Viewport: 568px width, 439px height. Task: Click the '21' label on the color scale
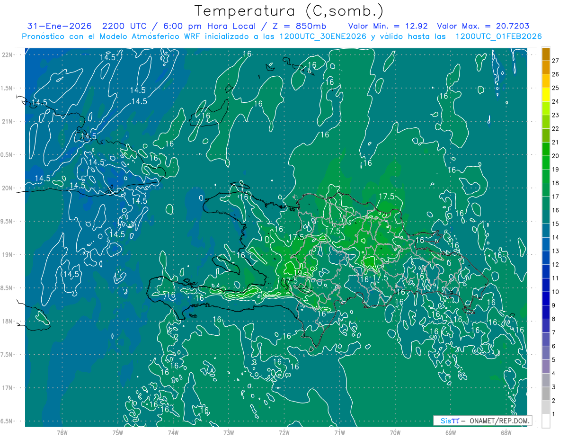pos(556,142)
